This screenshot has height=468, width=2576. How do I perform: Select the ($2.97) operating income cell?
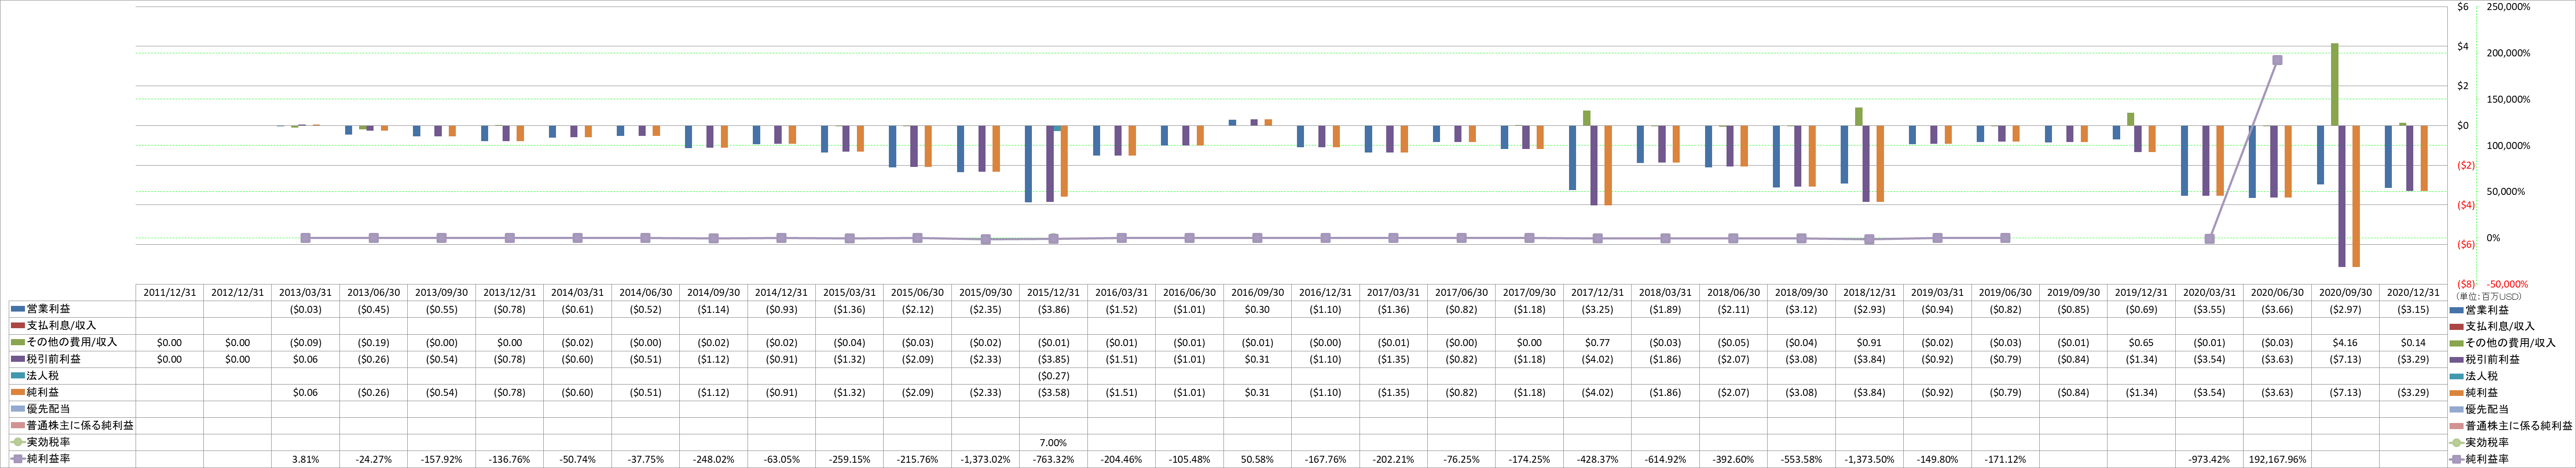tap(2345, 310)
